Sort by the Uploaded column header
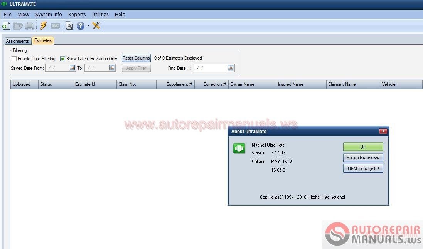 24,84
